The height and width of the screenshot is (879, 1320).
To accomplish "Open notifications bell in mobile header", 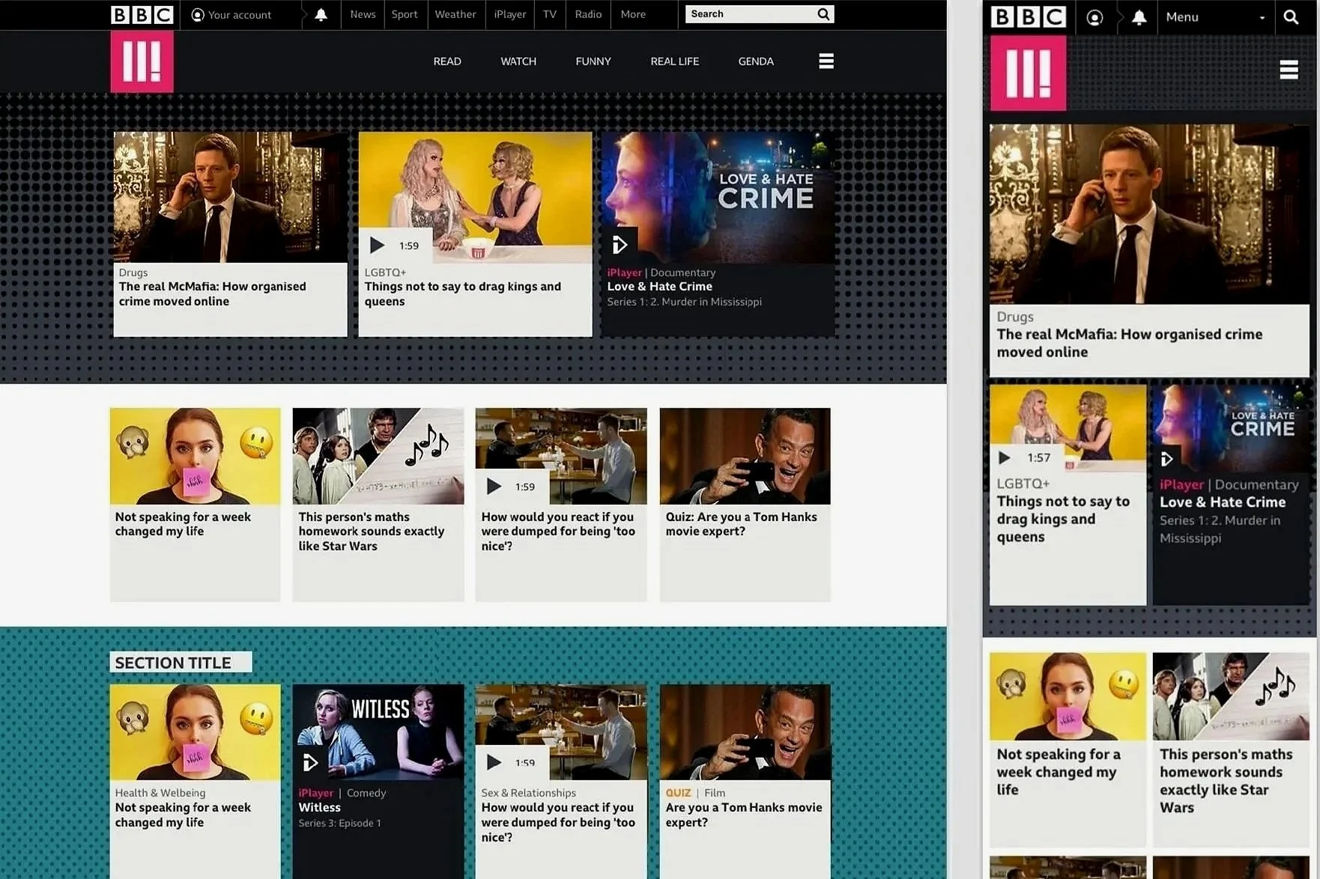I will click(x=1139, y=17).
